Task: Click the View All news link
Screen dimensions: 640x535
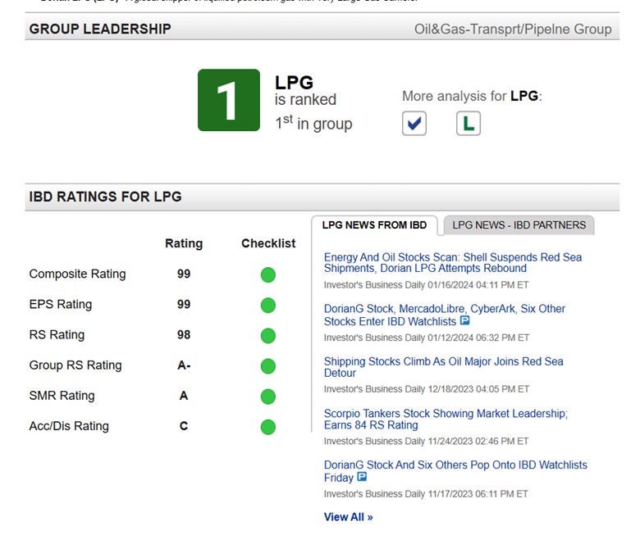Action: [x=348, y=517]
